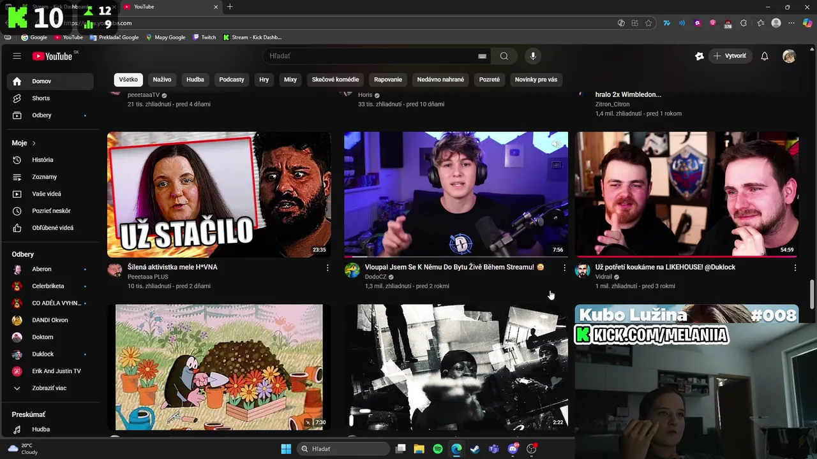Start voice search with the microphone

(533, 56)
